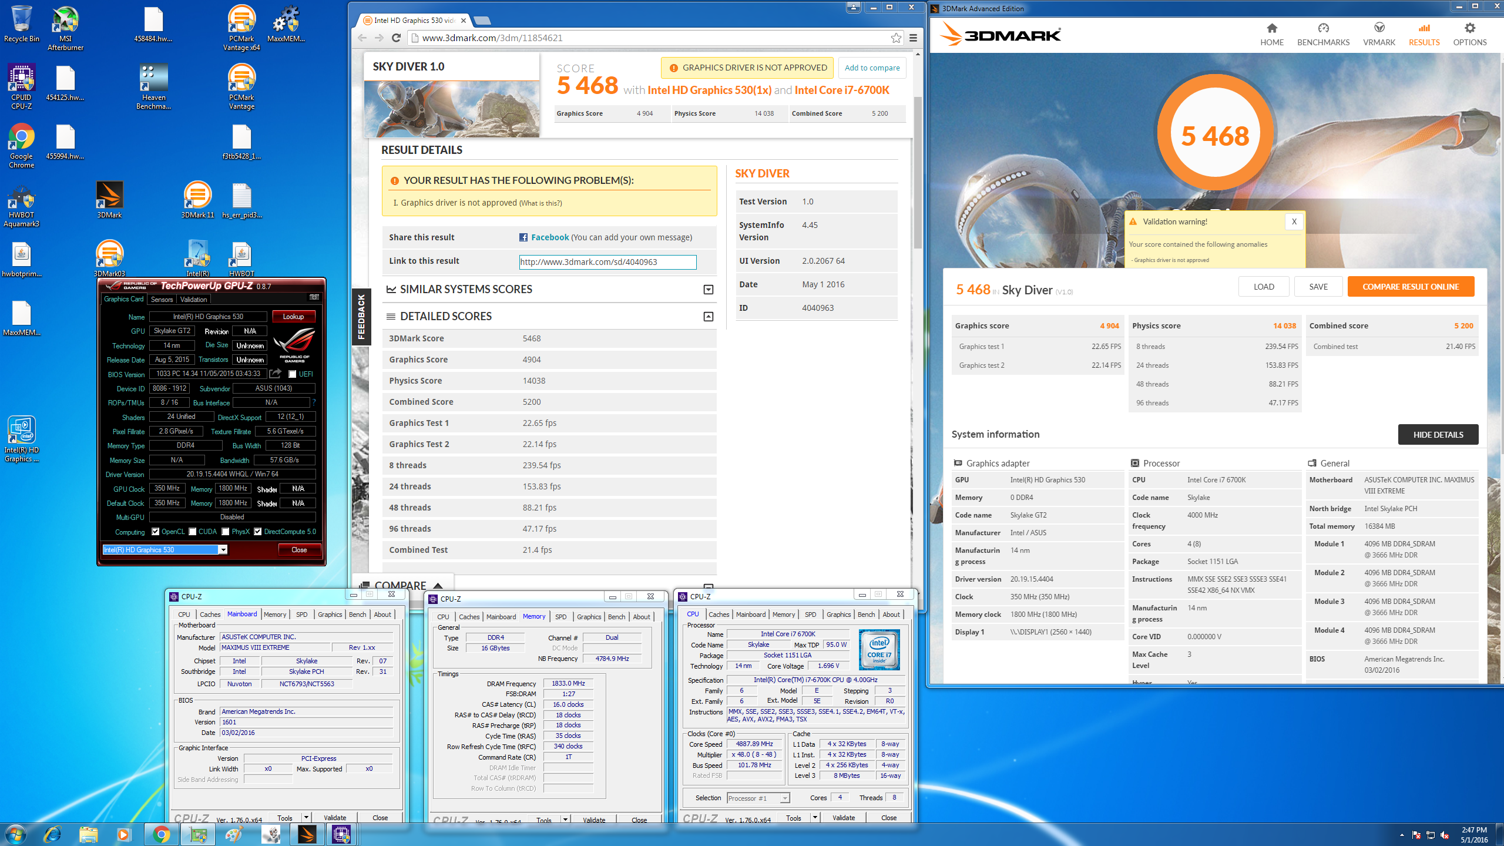Open the Intel(R) HD Graphics desktop icon

coord(21,439)
